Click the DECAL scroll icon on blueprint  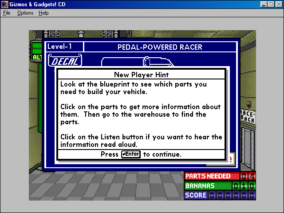click(65, 60)
